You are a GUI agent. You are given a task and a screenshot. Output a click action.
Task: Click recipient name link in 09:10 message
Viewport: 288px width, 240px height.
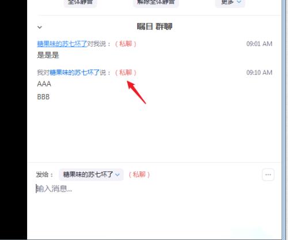pyautogui.click(x=74, y=73)
